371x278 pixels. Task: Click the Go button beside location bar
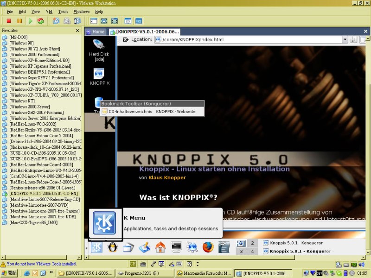click(x=353, y=40)
